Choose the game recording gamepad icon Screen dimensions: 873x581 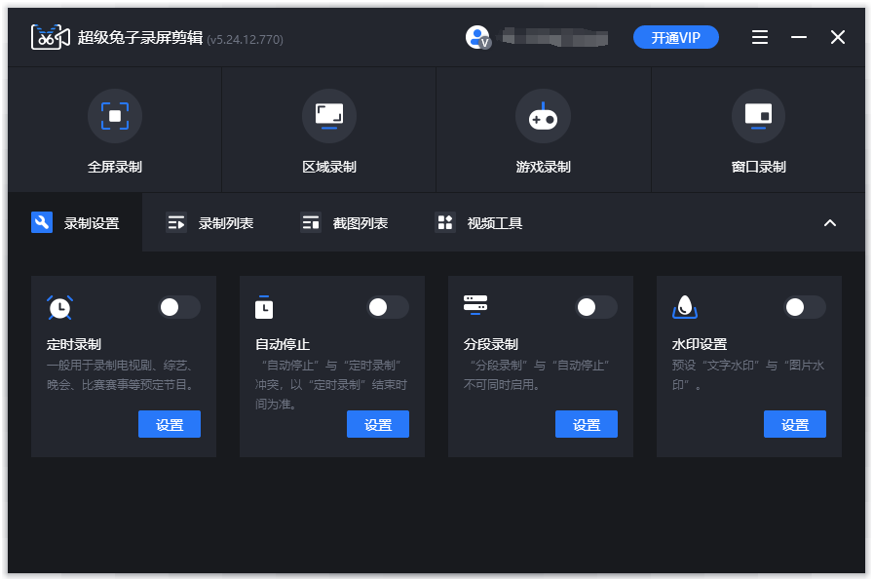pos(543,116)
